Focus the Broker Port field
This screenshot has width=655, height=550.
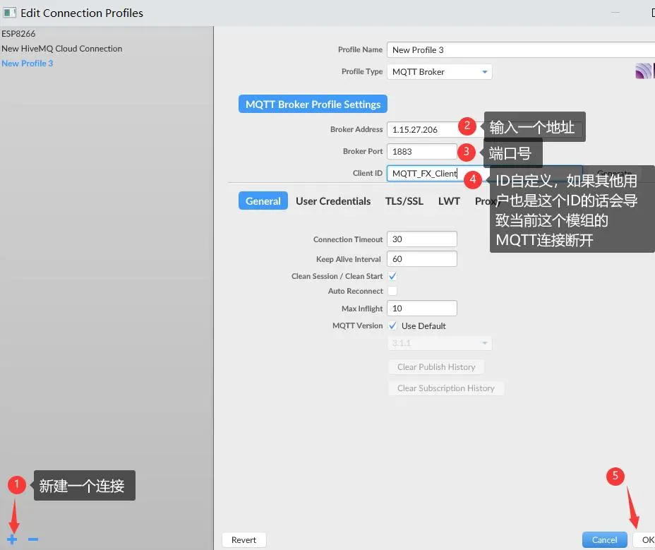(x=421, y=152)
